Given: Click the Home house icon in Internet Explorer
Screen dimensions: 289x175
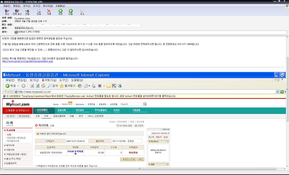Looking at the screenshot, I should click(43, 86).
